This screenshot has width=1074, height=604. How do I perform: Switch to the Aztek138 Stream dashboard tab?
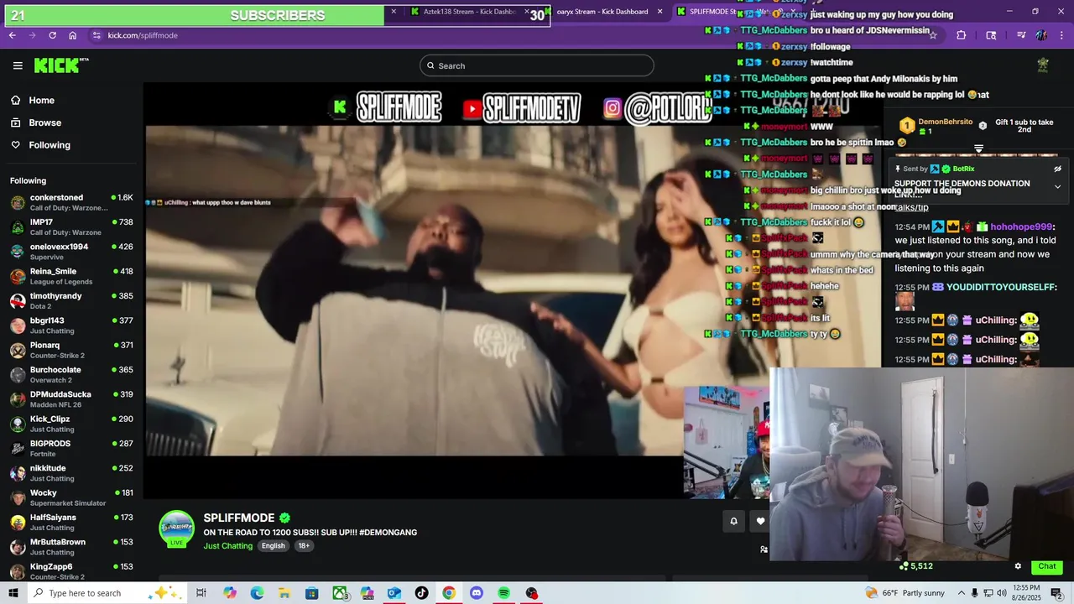click(x=470, y=12)
